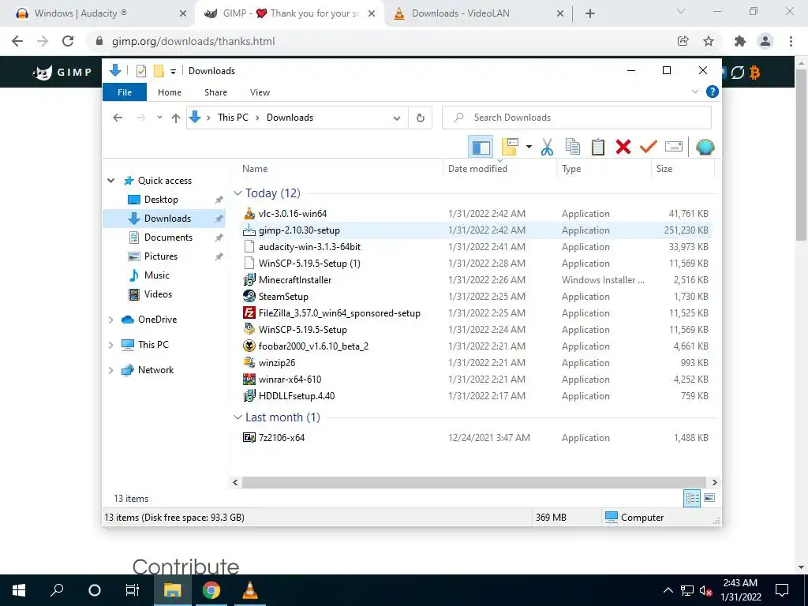Viewport: 808px width, 606px height.
Task: Select Documents in Quick access
Action: pos(168,237)
